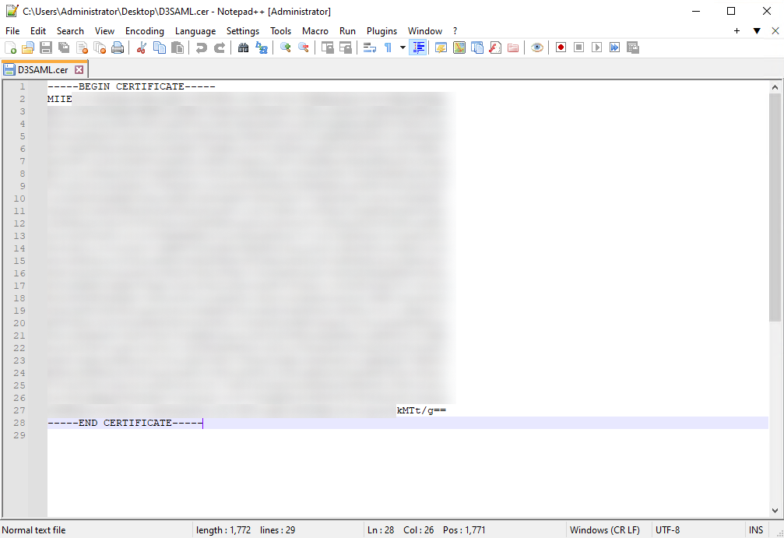Toggle word wrap on the toolbar

[368, 47]
